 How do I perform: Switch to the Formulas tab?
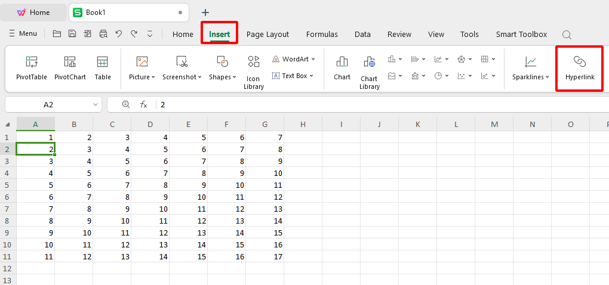pos(322,34)
